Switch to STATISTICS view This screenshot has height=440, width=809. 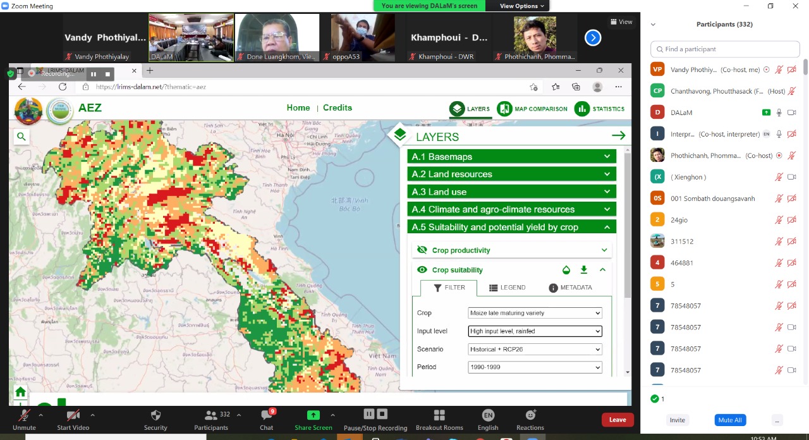[x=600, y=109]
